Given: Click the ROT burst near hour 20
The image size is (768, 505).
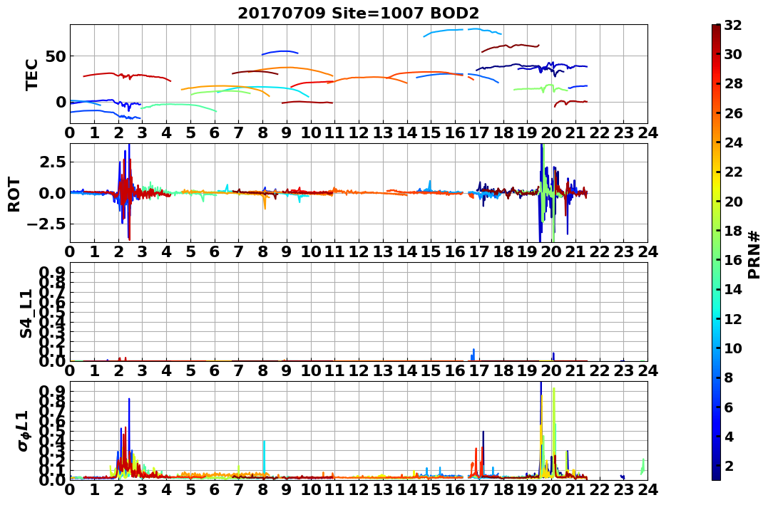Looking at the screenshot, I should click(548, 193).
